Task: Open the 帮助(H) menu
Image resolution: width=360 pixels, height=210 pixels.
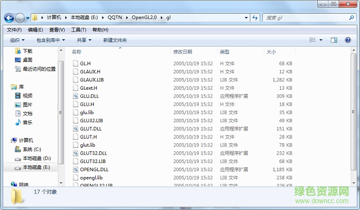Action: [101, 30]
